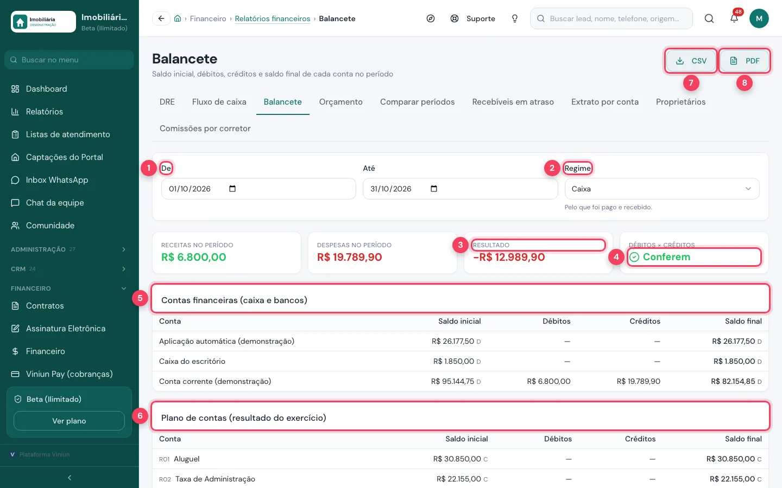This screenshot has width=782, height=488.
Task: Open Chat da equipe
Action: [x=69, y=203]
